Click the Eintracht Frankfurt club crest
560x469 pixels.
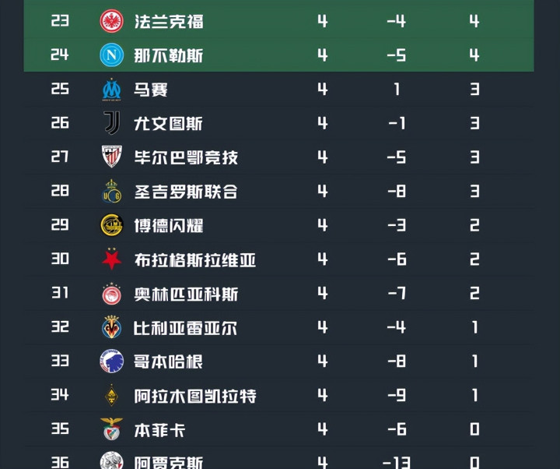click(112, 21)
